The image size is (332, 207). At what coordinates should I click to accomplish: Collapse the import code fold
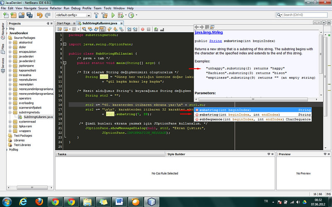[65, 44]
